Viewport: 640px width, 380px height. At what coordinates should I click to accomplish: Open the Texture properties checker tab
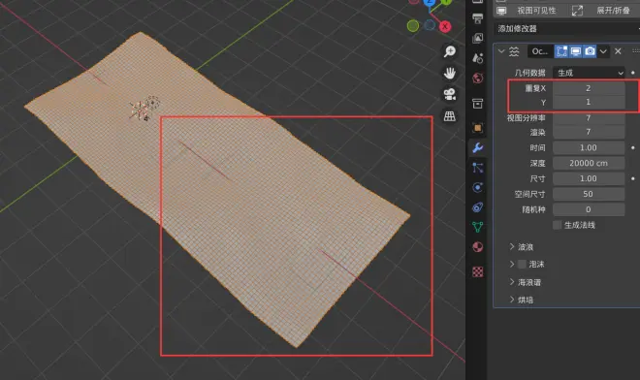click(477, 271)
